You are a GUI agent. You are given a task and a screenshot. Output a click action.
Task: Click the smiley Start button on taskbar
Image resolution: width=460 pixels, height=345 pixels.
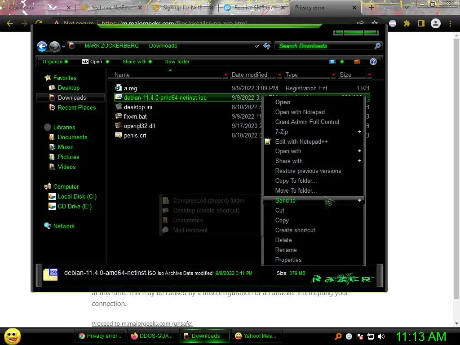(12, 336)
